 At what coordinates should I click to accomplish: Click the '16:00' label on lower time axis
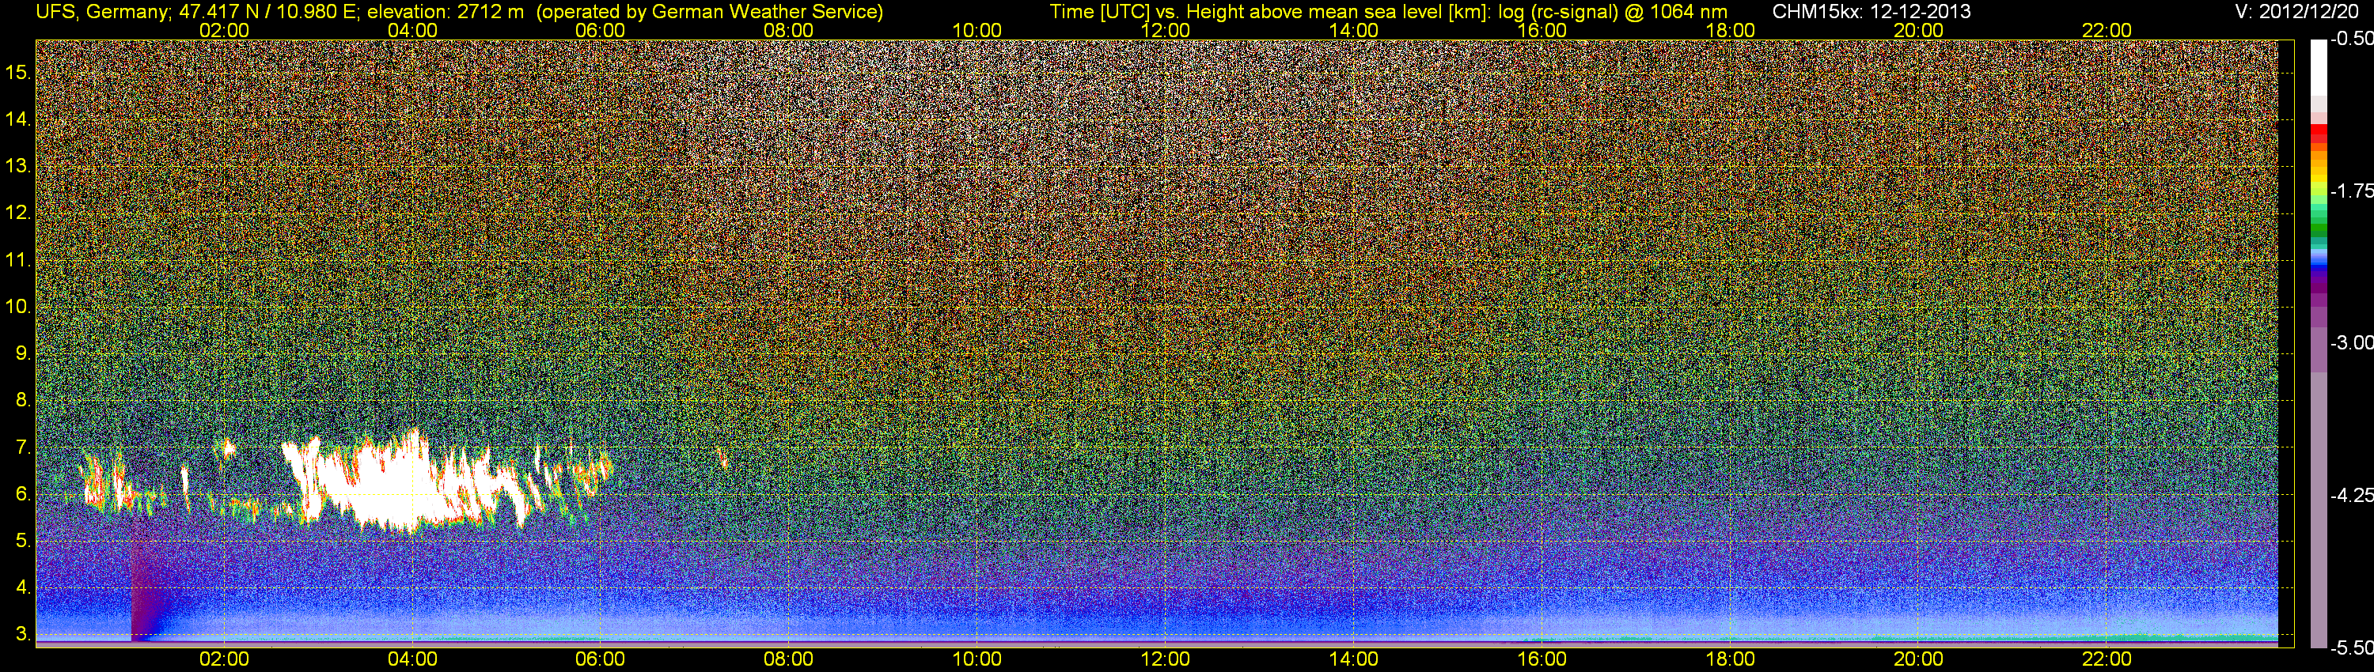(x=1542, y=659)
